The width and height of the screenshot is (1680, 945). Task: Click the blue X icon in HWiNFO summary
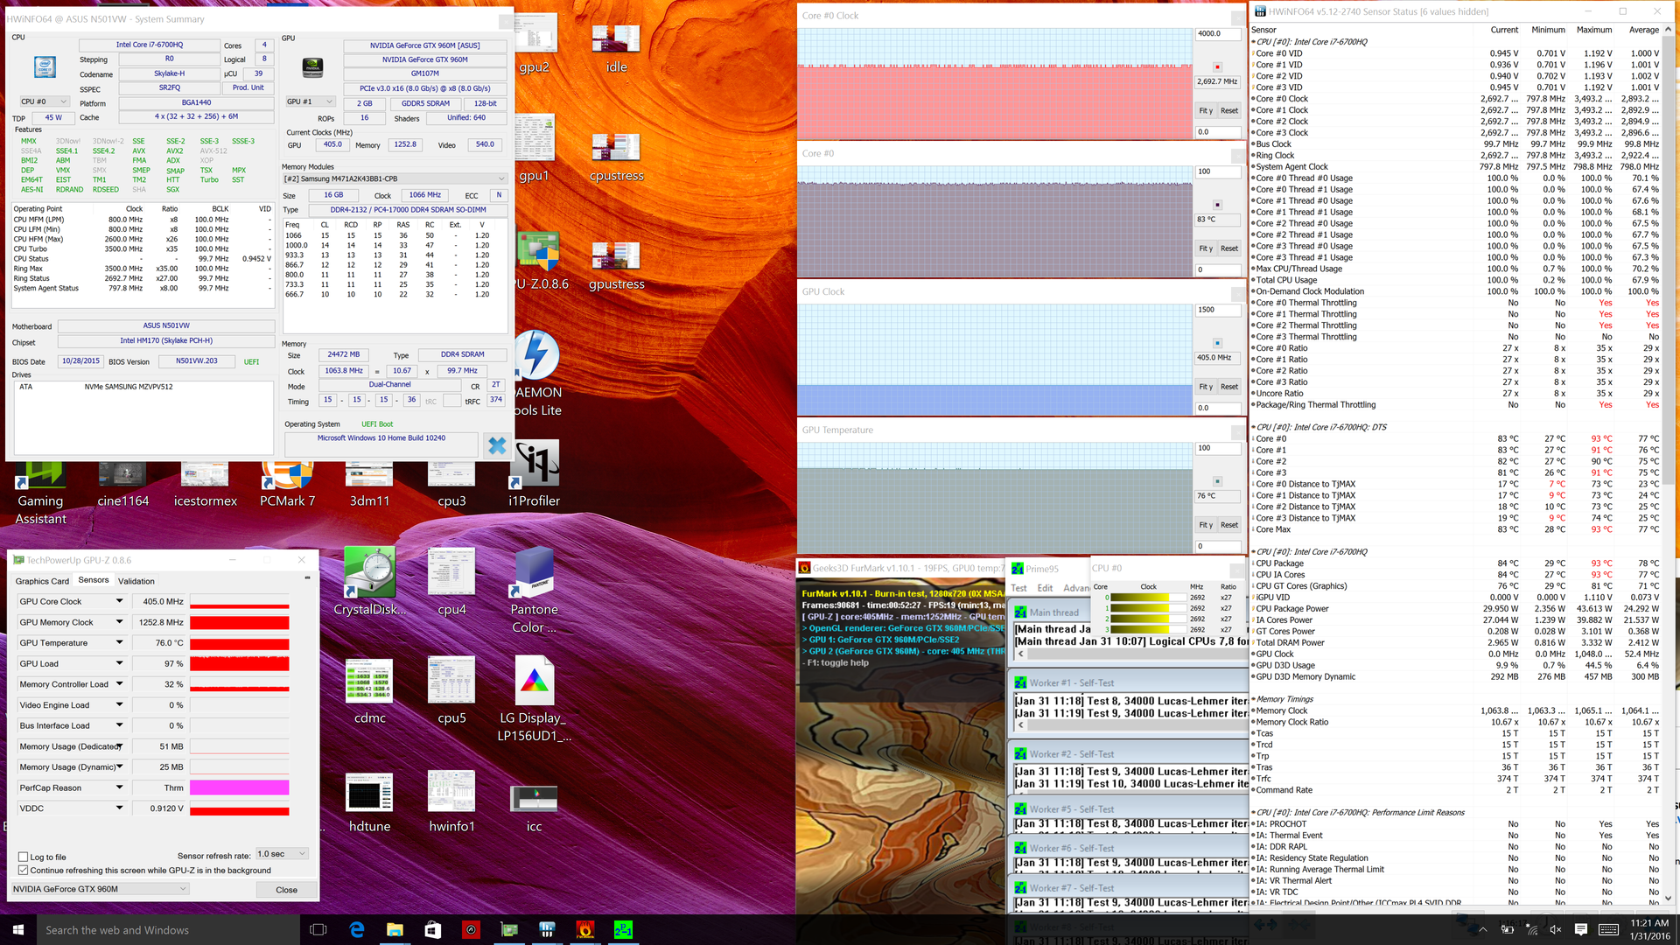(x=497, y=445)
